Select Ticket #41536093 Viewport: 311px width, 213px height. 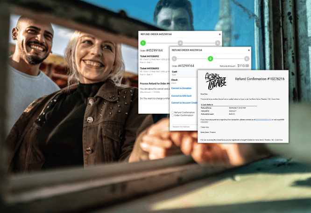click(149, 69)
